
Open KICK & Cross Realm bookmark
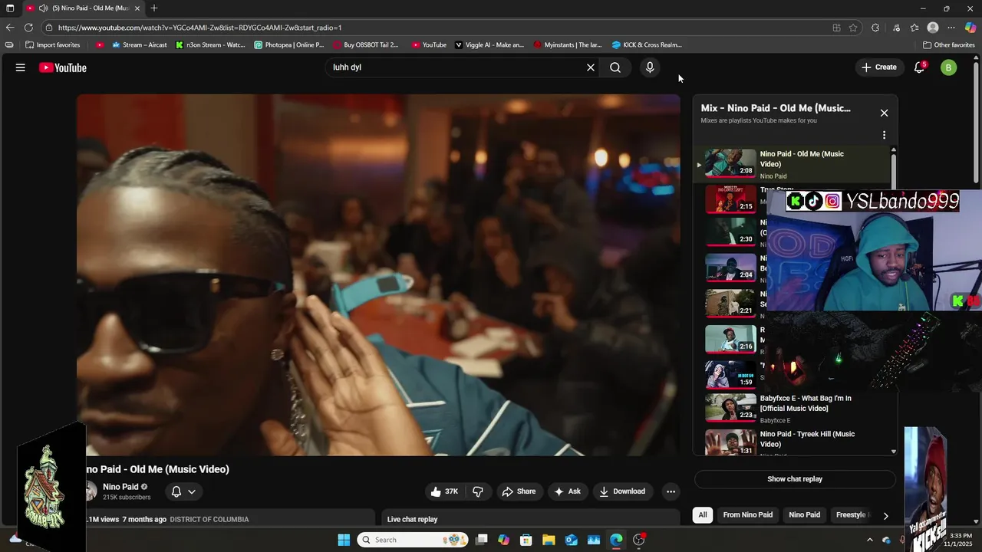tap(647, 45)
